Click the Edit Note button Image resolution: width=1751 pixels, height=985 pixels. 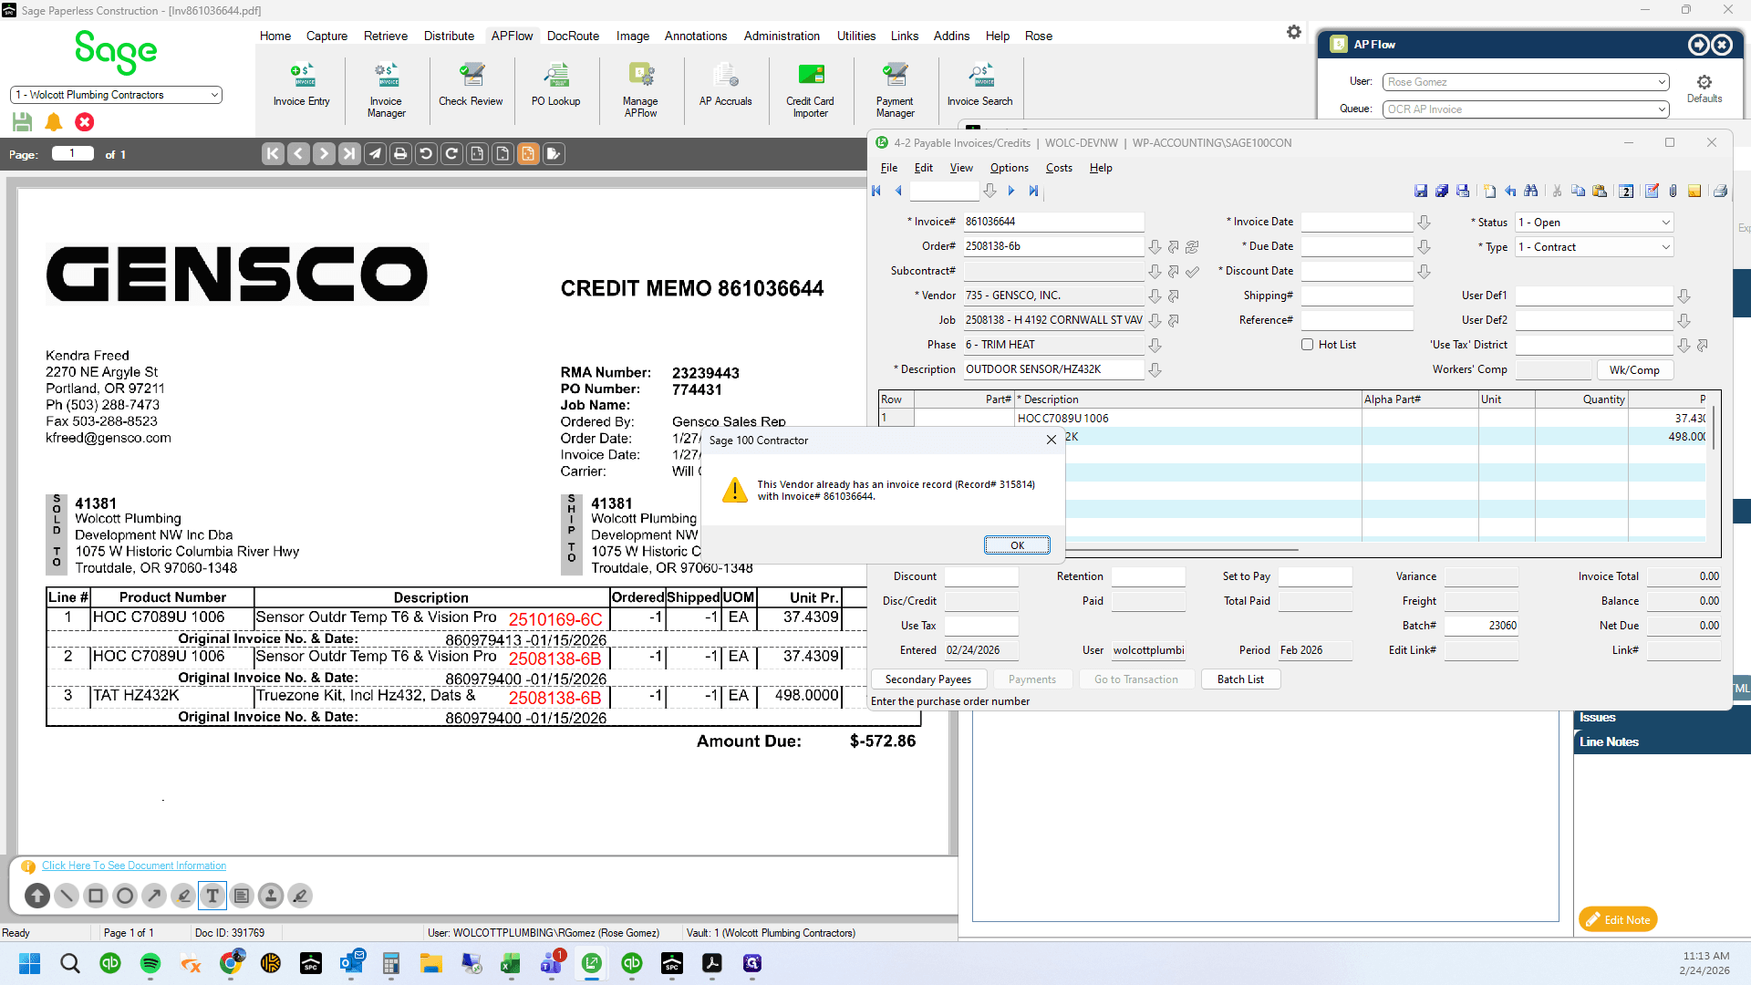[x=1618, y=920]
